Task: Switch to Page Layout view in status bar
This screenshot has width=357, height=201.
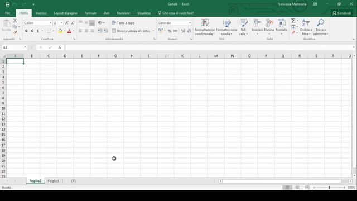Action: tap(297, 188)
